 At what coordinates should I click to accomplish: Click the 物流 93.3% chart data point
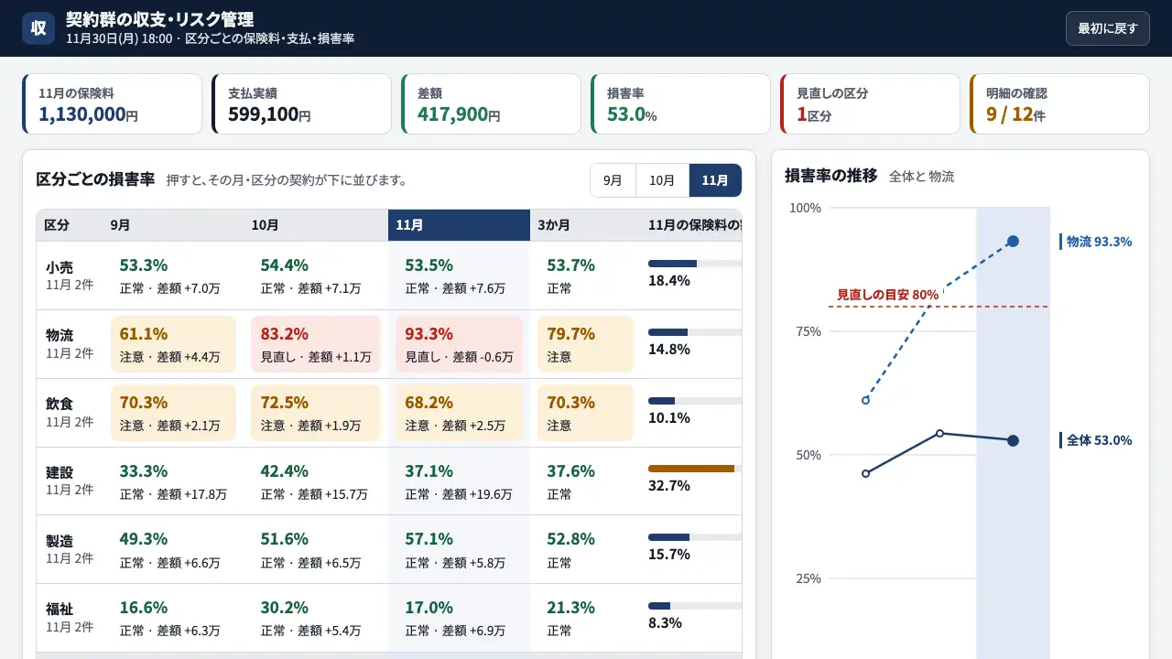(1013, 241)
